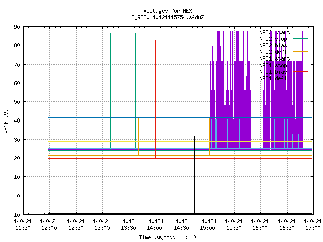This screenshot has width=323, height=242.
Task: Click the y-axis tick label 30
Action: [17, 140]
